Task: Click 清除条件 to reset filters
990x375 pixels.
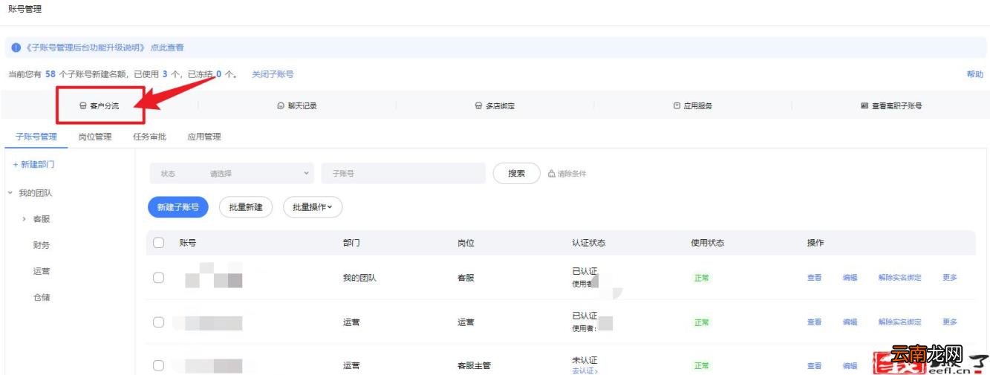Action: pos(567,174)
